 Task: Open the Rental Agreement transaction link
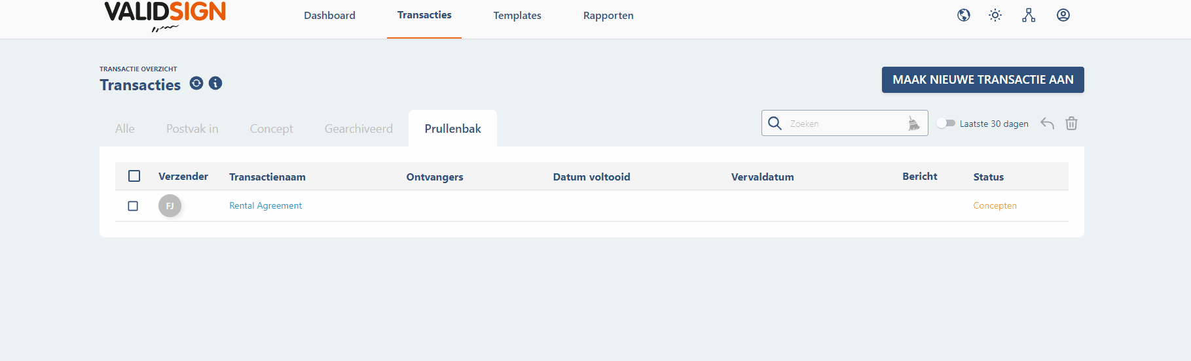click(x=265, y=205)
